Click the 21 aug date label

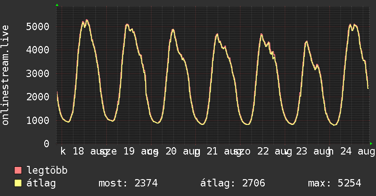(222, 151)
